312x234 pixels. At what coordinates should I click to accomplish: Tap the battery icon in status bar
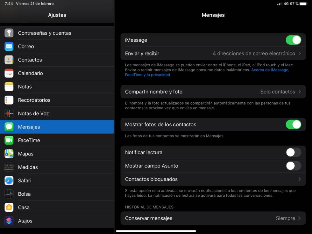pyautogui.click(x=303, y=4)
